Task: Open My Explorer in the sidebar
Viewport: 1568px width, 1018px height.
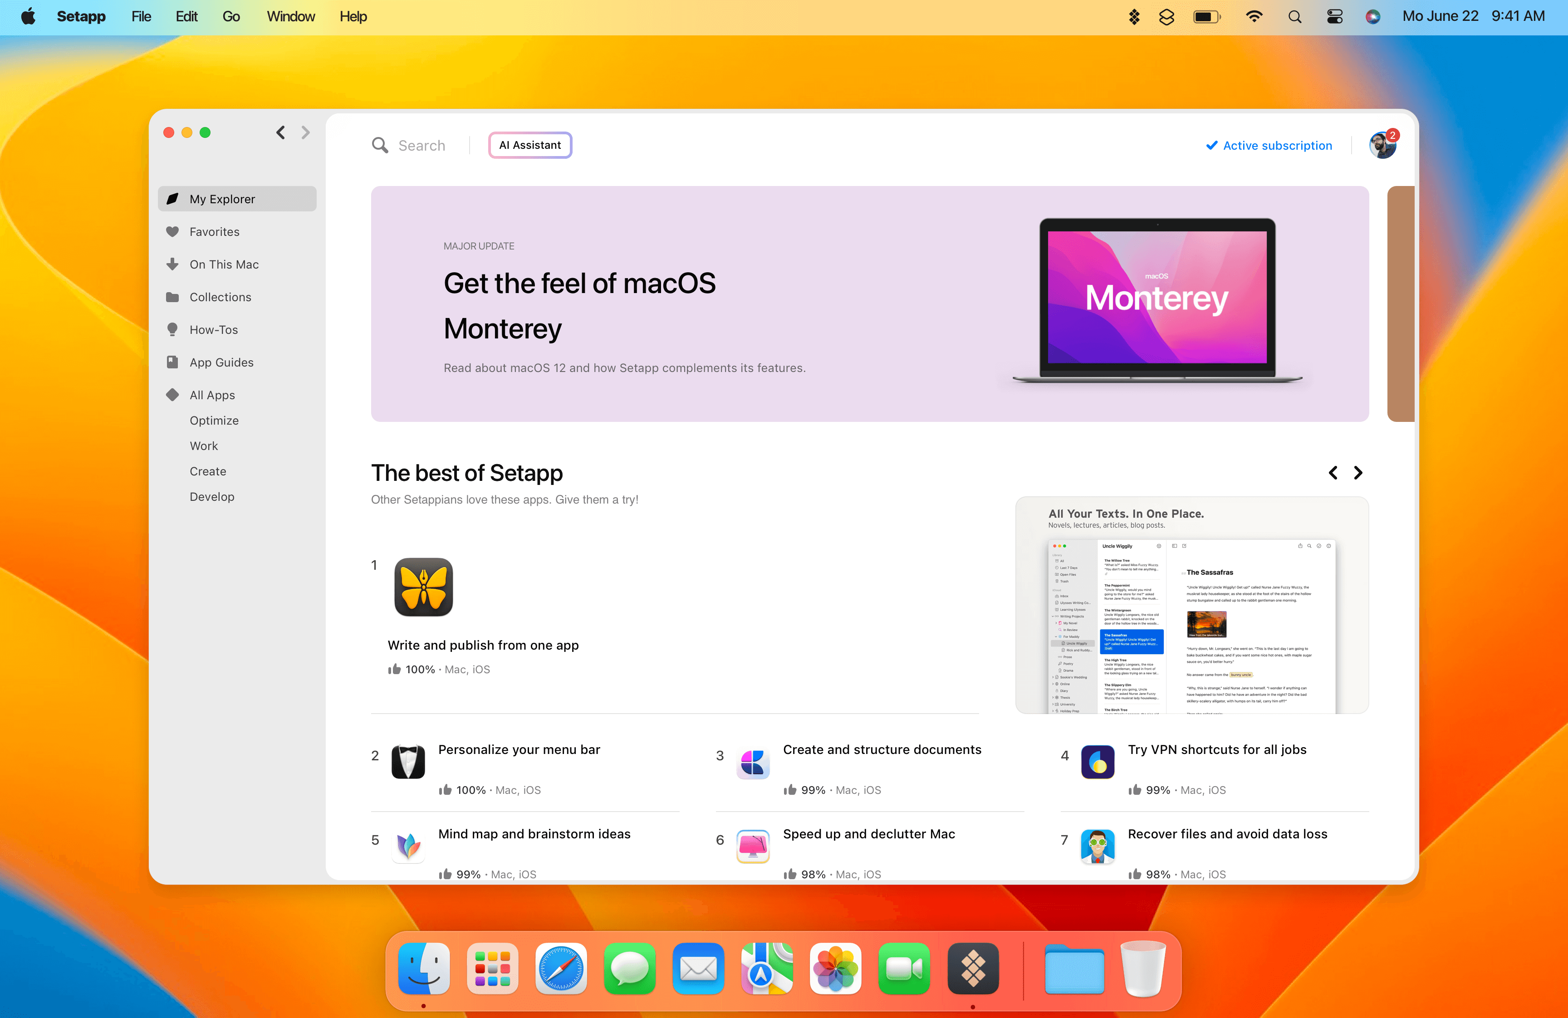Action: click(222, 198)
